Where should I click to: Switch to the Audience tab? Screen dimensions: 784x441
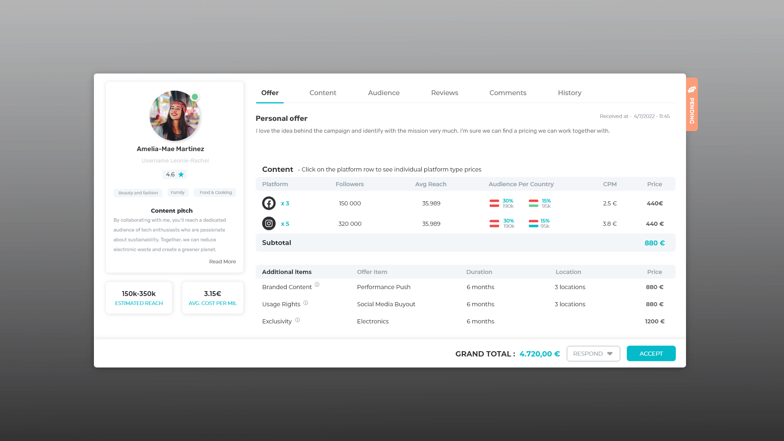383,93
